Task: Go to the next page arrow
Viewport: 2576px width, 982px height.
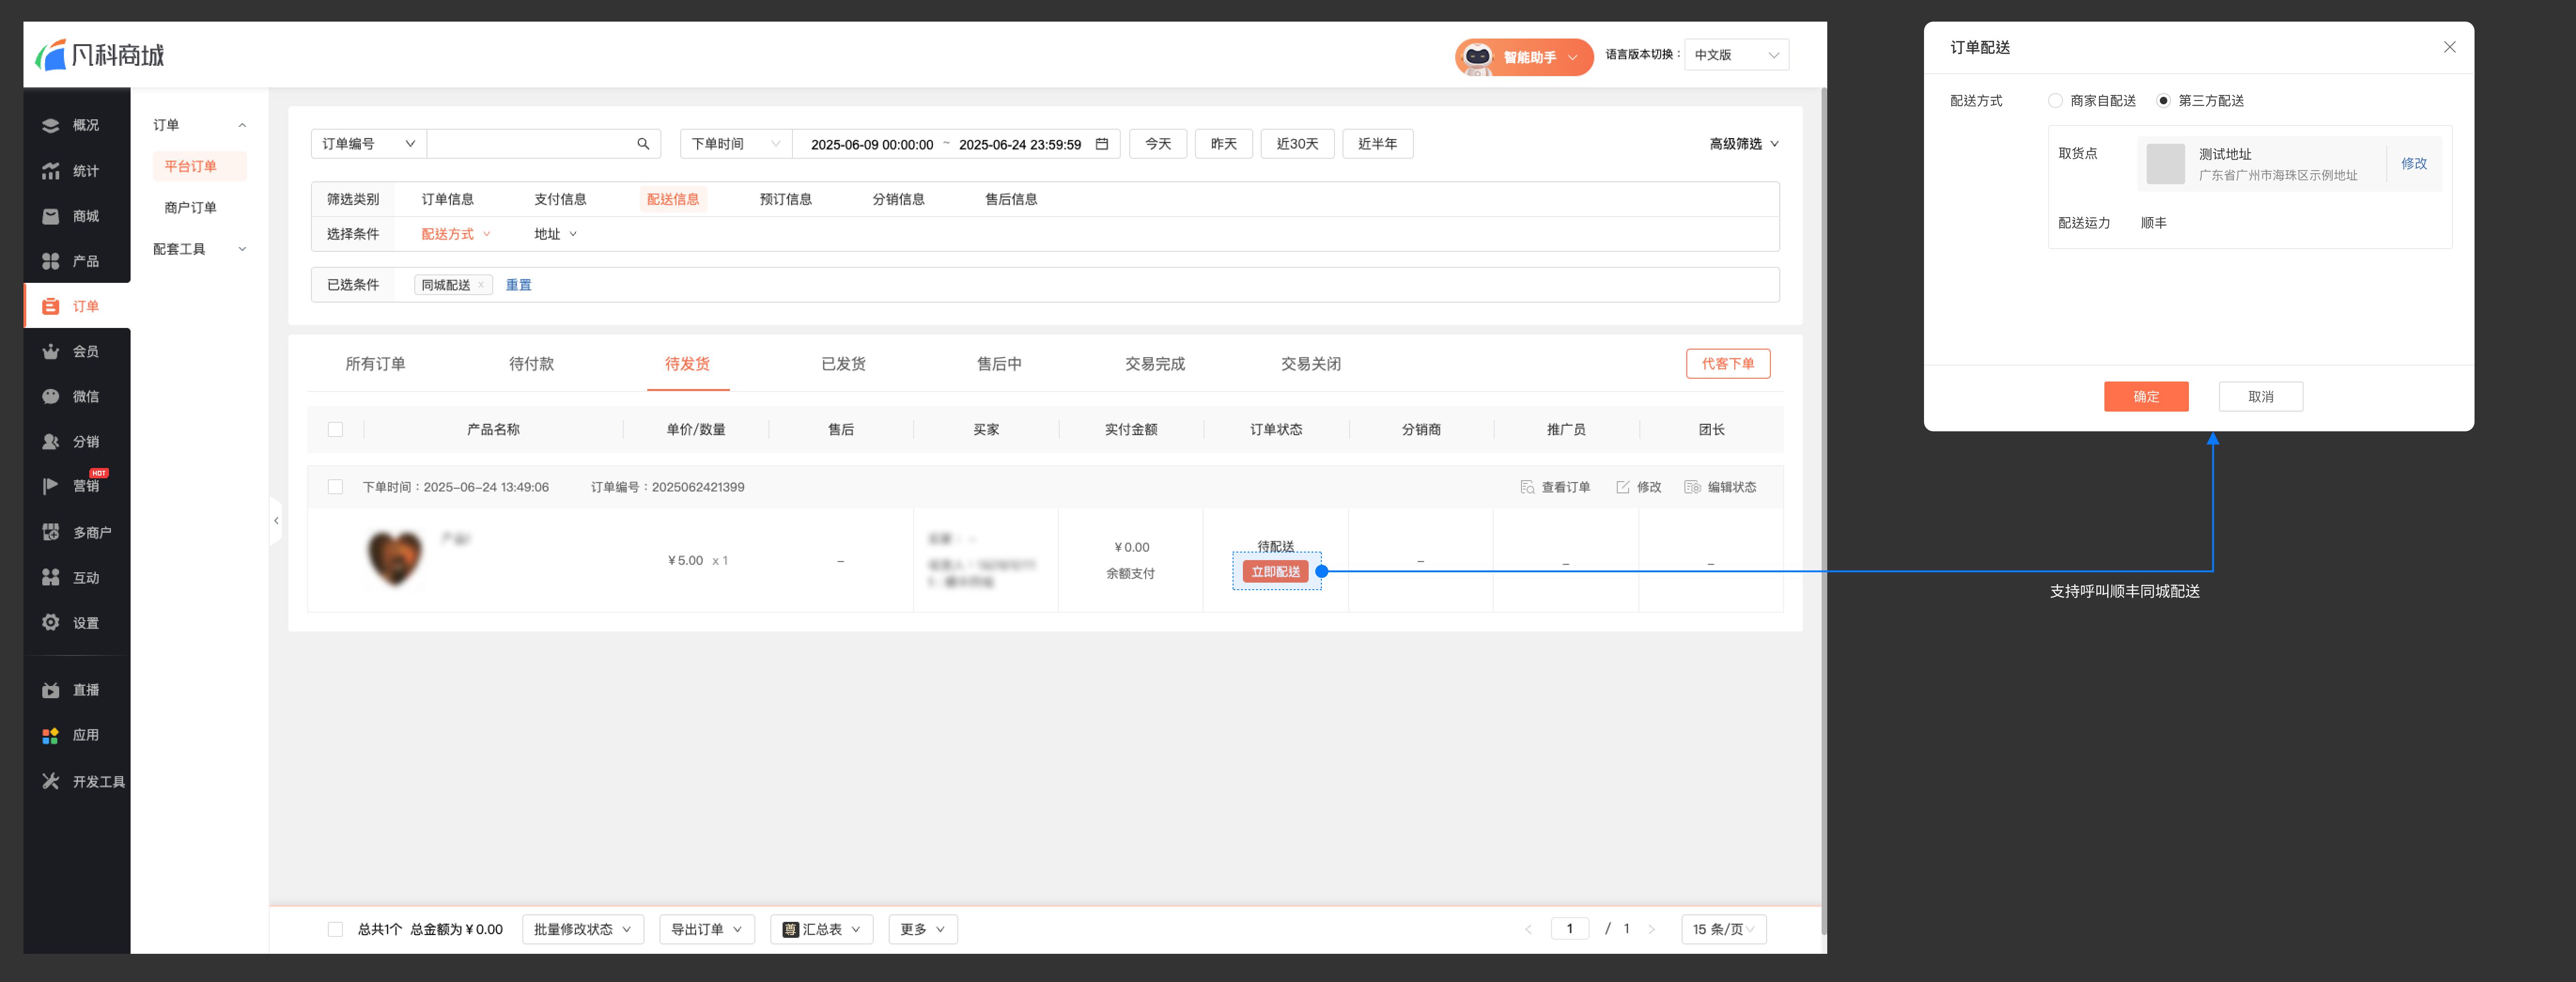Action: pyautogui.click(x=1651, y=929)
